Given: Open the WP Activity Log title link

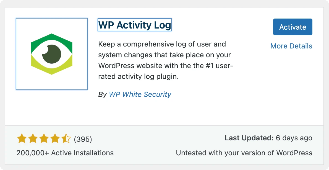Looking at the screenshot, I should point(135,25).
